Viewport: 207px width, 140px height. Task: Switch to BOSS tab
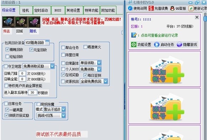(58, 10)
